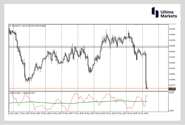Click the 0.62155 price axis label
The width and height of the screenshot is (185, 125).
point(172,68)
